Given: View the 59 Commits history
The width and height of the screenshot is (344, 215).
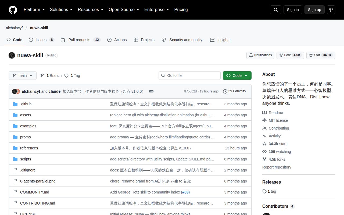Looking at the screenshot, I should (234, 91).
